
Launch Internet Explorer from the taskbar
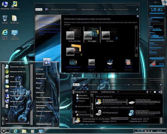[x=15, y=131]
